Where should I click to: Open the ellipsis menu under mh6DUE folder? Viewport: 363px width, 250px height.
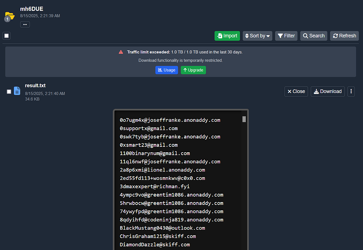(x=25, y=24)
